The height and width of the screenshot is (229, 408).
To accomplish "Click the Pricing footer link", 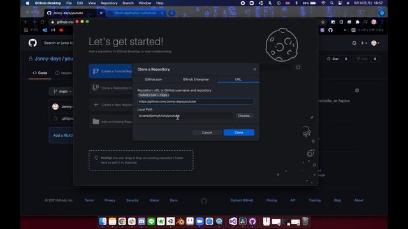I will coord(272,200).
